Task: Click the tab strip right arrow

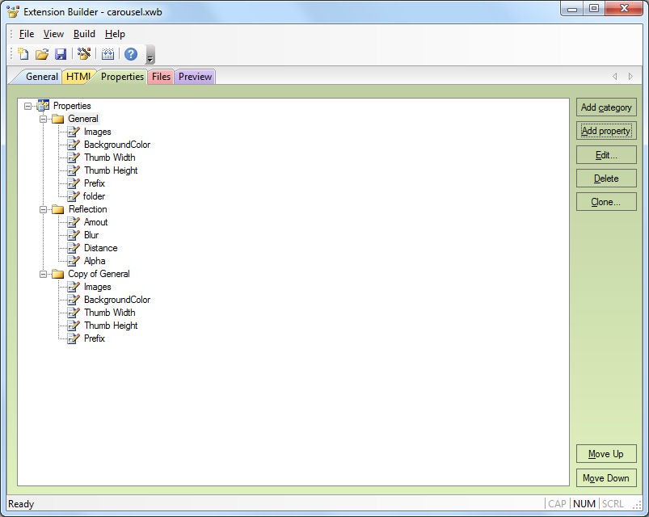Action: click(x=630, y=76)
